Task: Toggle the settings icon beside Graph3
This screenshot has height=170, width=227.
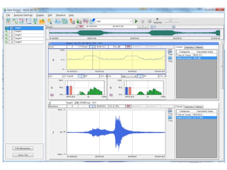Action: coord(12,35)
